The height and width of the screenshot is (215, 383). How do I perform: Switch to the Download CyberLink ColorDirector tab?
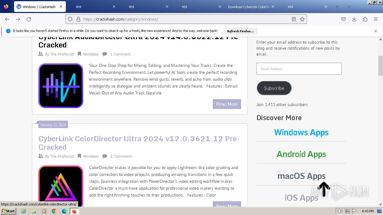point(252,7)
